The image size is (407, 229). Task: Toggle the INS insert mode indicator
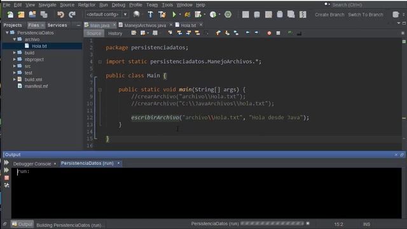[x=366, y=224]
